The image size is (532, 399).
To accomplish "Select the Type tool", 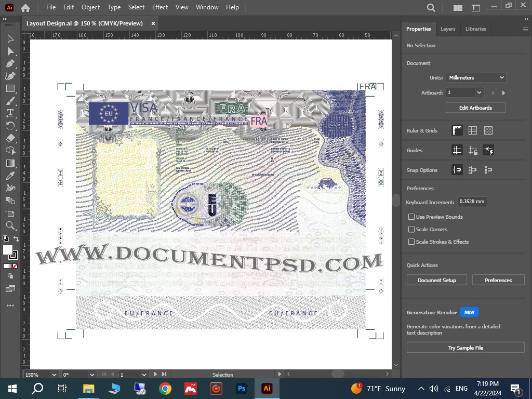I will pyautogui.click(x=10, y=113).
